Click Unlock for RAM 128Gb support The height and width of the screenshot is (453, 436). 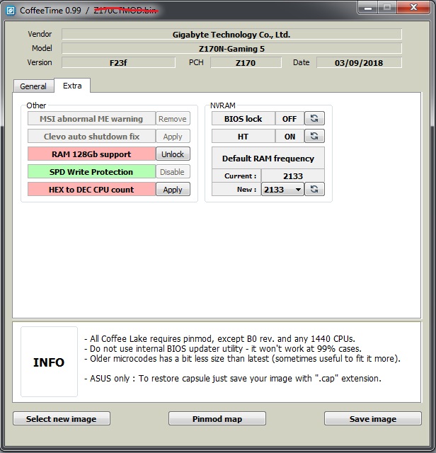click(173, 154)
